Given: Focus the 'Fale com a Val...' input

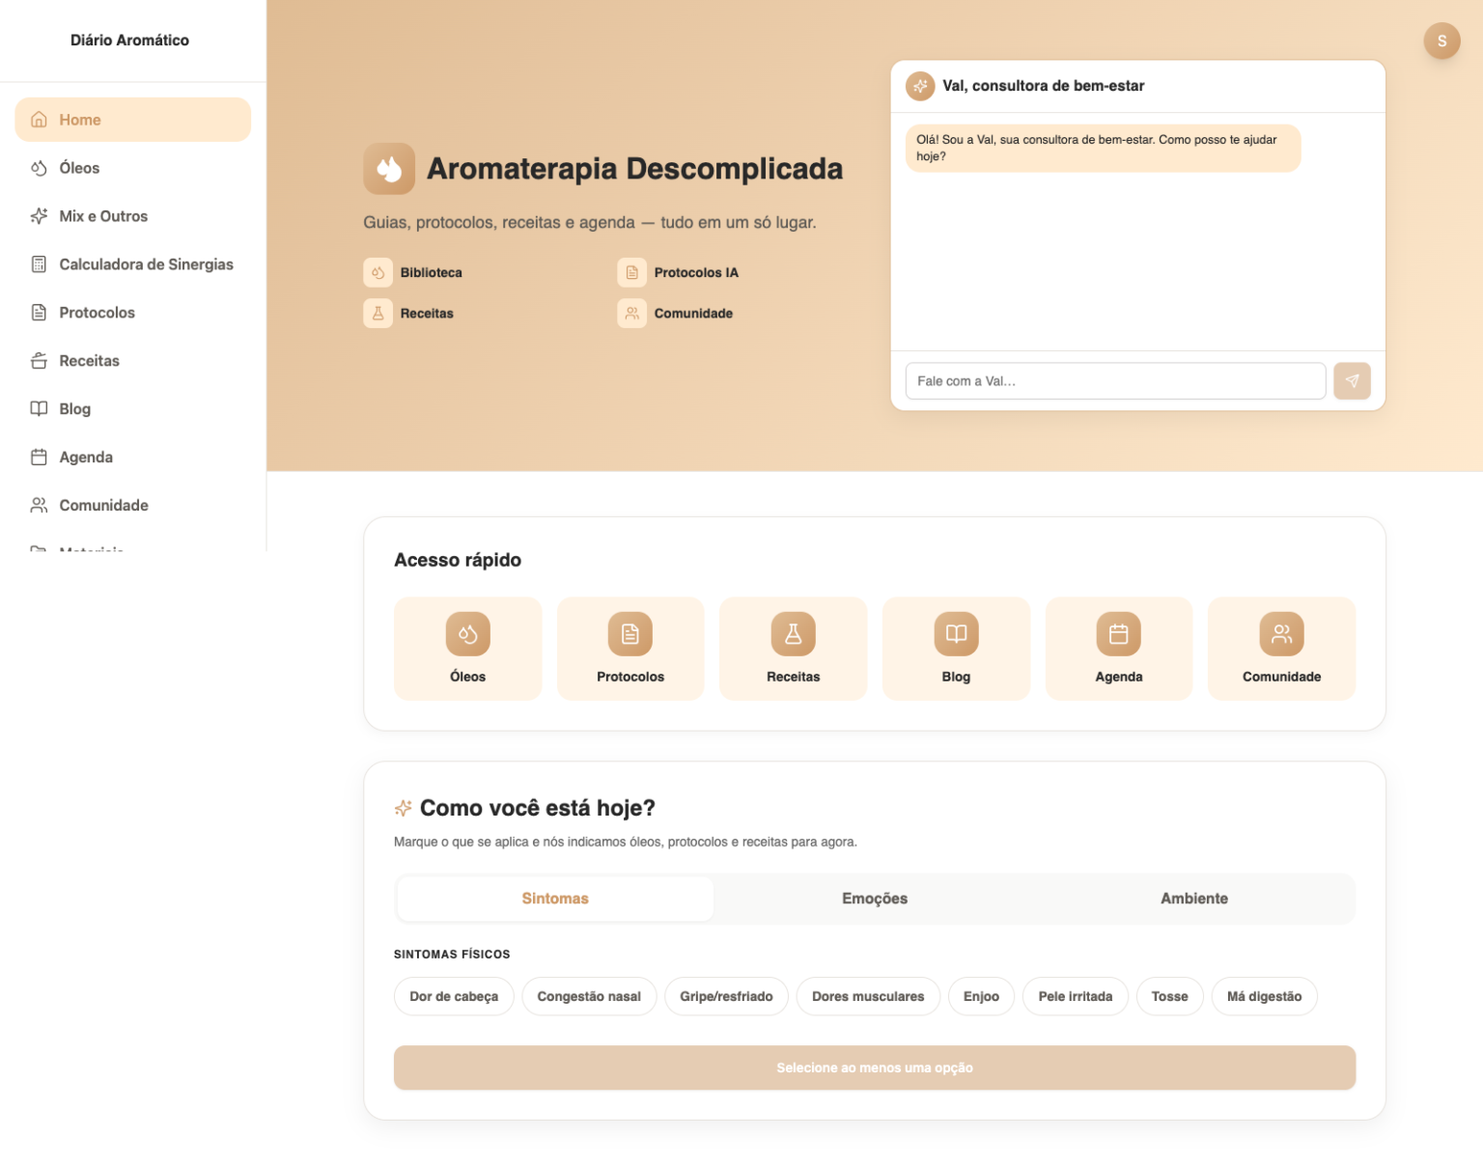Looking at the screenshot, I should (x=1114, y=381).
